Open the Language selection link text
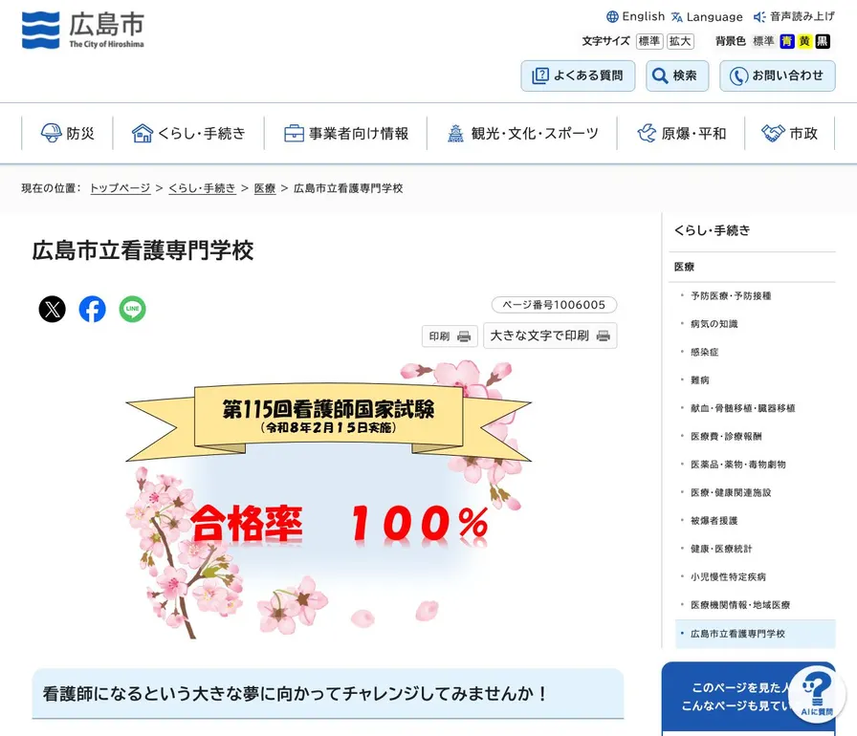This screenshot has width=857, height=736. tap(714, 17)
